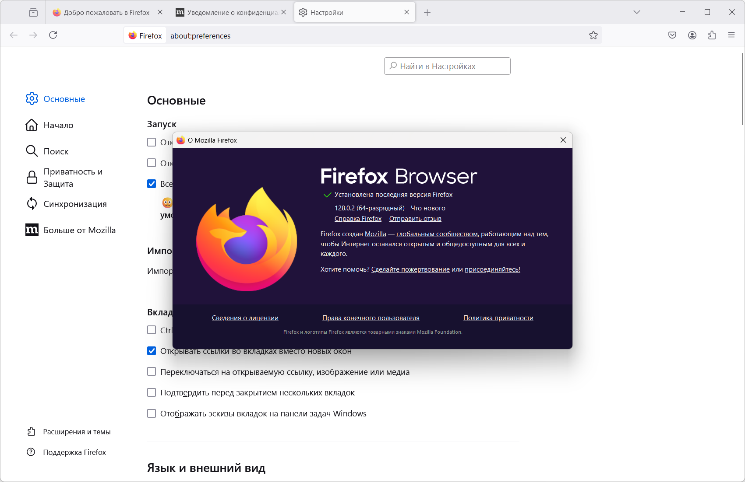Screen dimensions: 745x482
Task: Open the hamburger application menu
Action: (731, 35)
